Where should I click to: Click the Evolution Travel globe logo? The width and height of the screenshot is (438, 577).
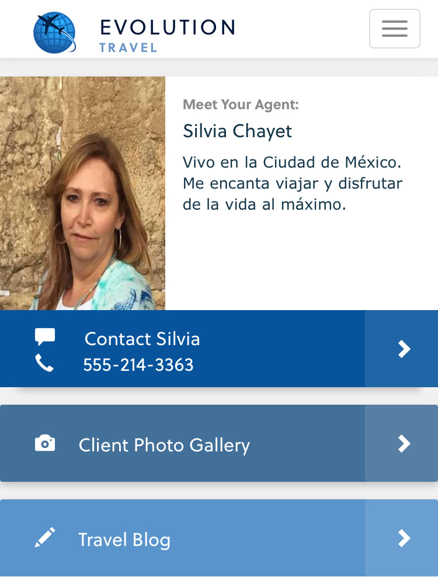pos(54,33)
